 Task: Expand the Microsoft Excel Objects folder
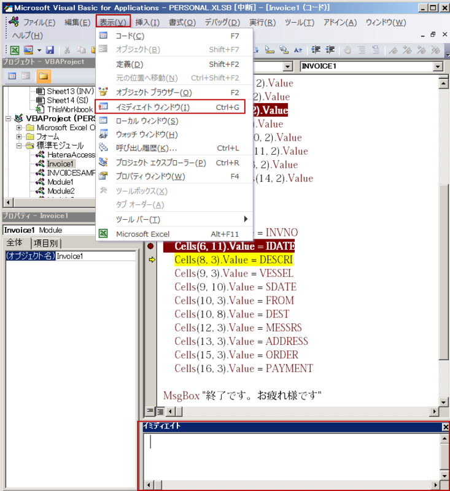(x=19, y=128)
